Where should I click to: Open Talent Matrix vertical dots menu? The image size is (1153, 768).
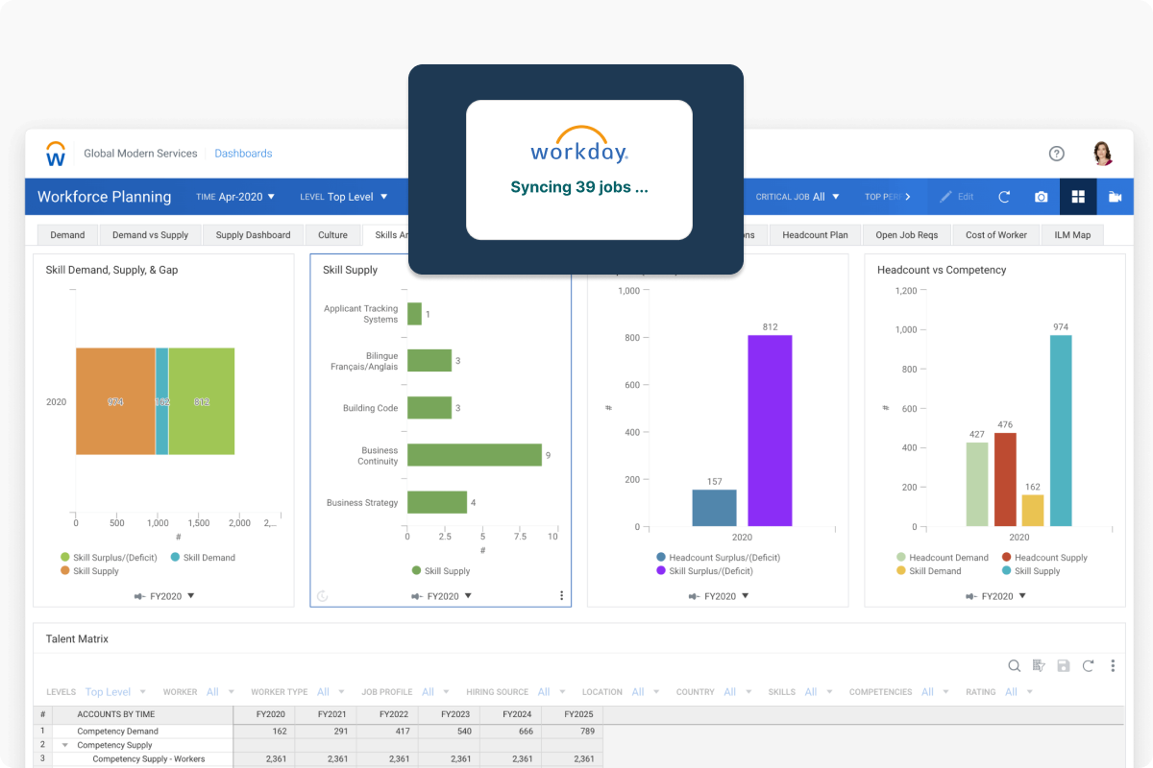(1113, 665)
